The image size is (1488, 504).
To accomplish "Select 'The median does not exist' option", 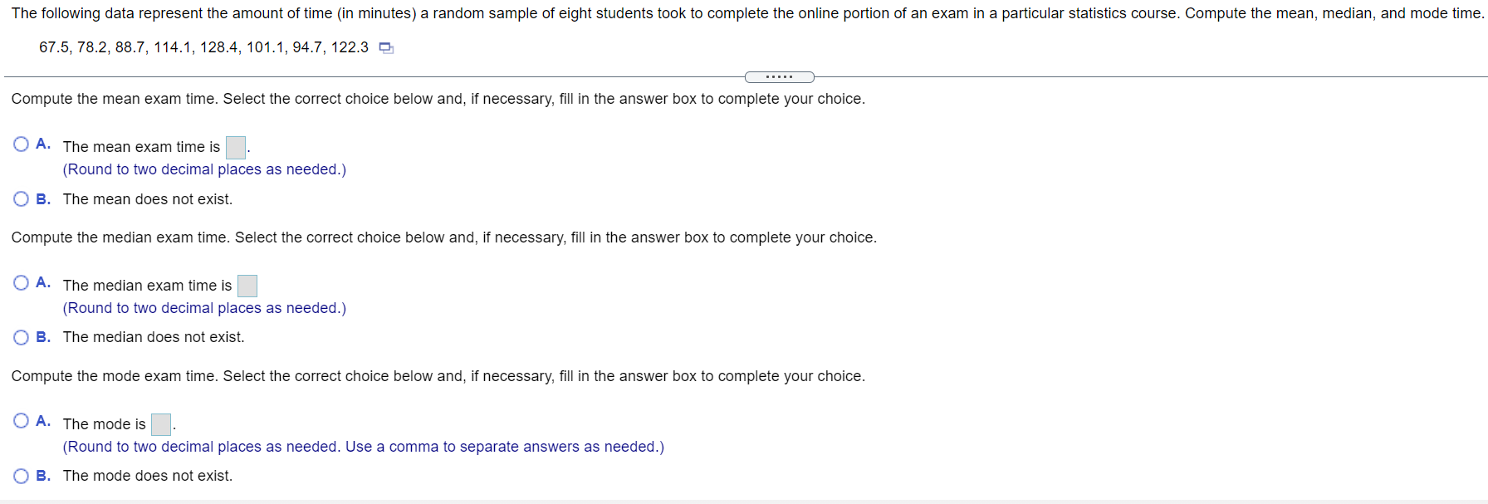I will (x=21, y=337).
